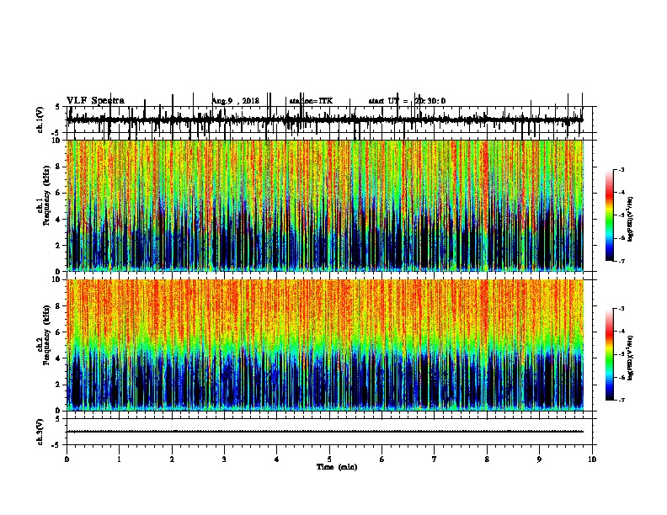This screenshot has width=667, height=515.
Task: Click the "-7" label on ch.2 color scale
Action: coord(622,401)
